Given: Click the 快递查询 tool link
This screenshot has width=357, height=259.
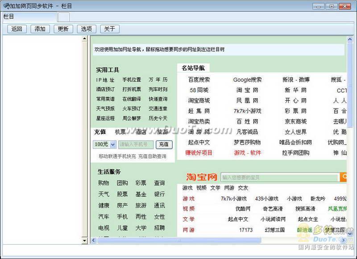Looking at the screenshot, I should [x=158, y=99].
